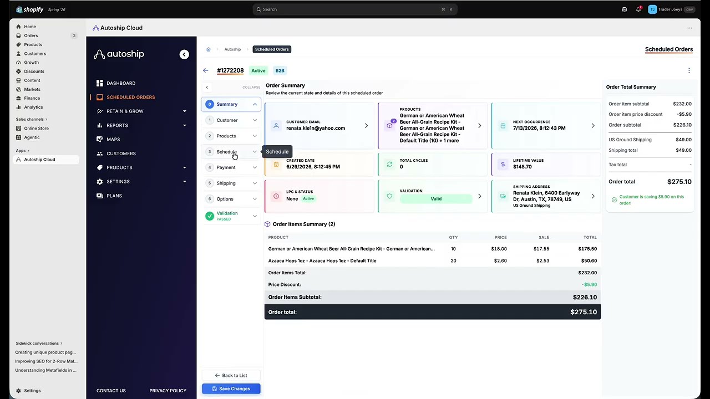Open the Shipping Address card arrow

click(x=593, y=196)
